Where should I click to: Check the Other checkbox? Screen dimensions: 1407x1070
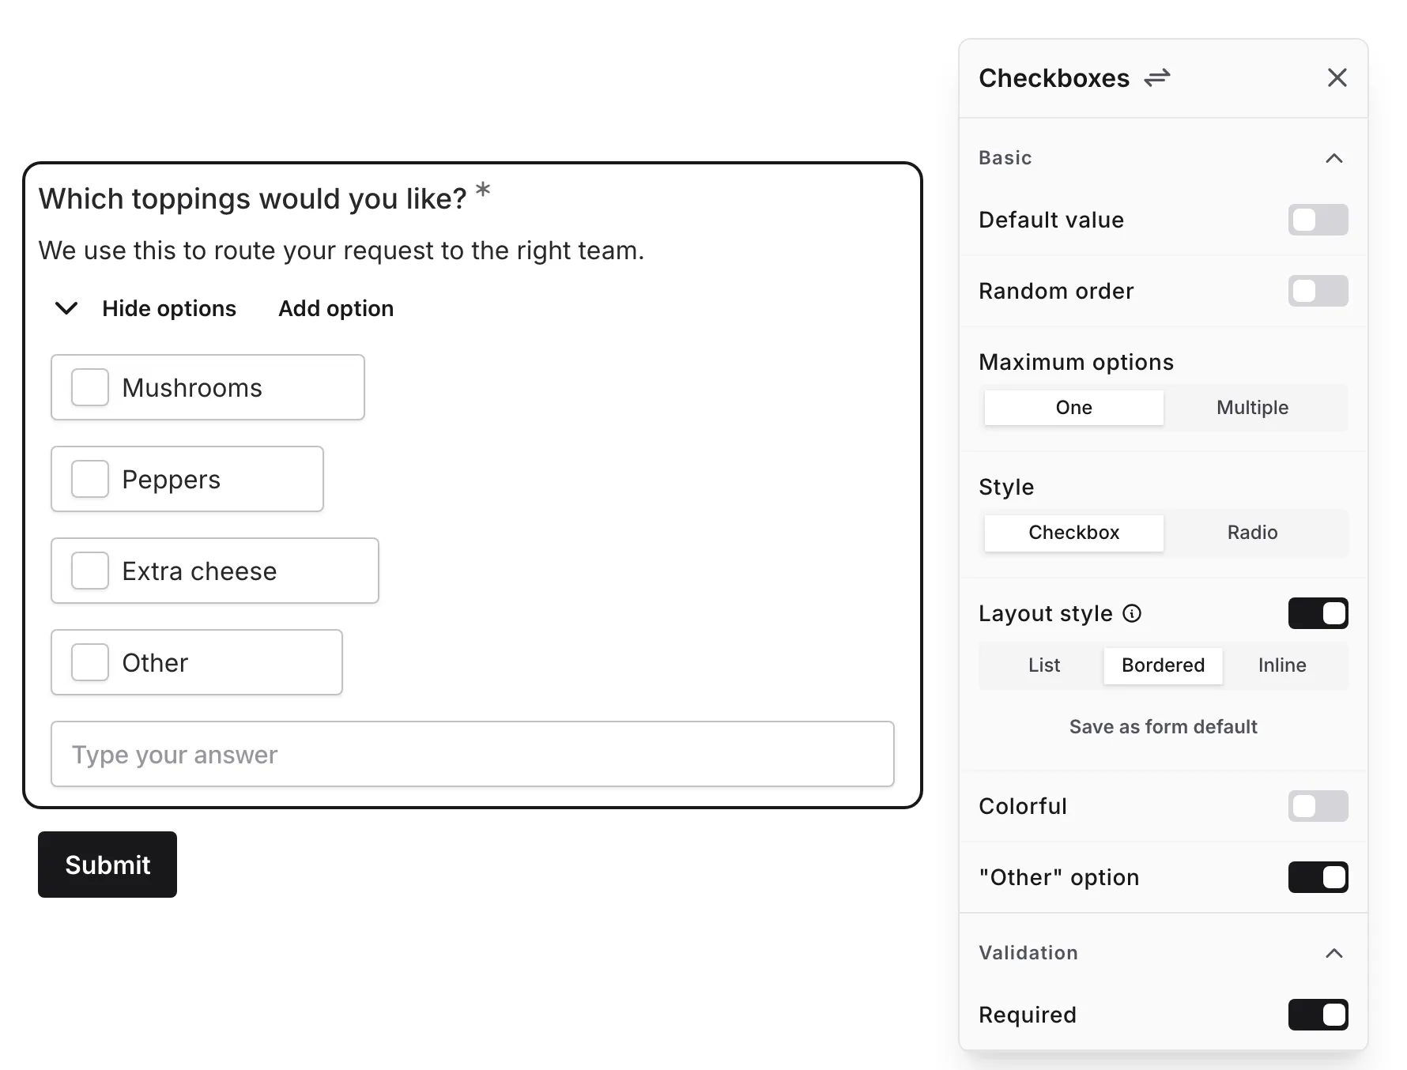[90, 662]
